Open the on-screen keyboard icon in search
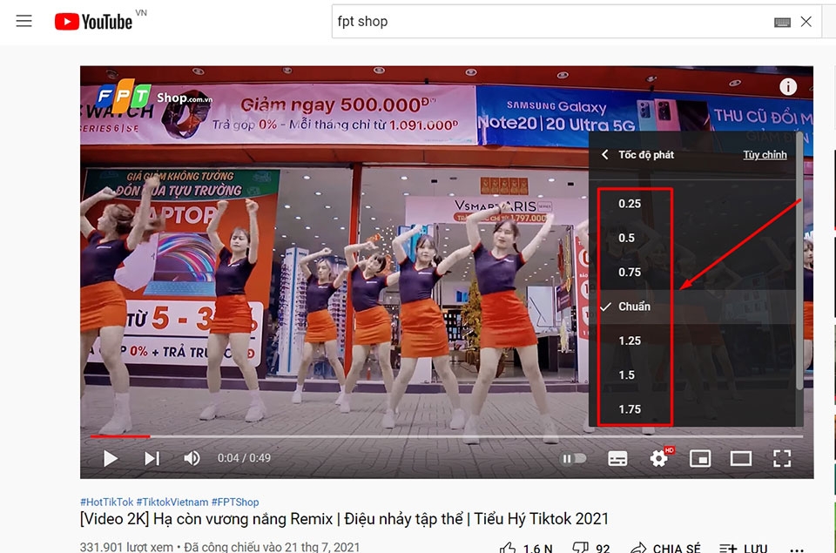Image resolution: width=836 pixels, height=553 pixels. [782, 22]
